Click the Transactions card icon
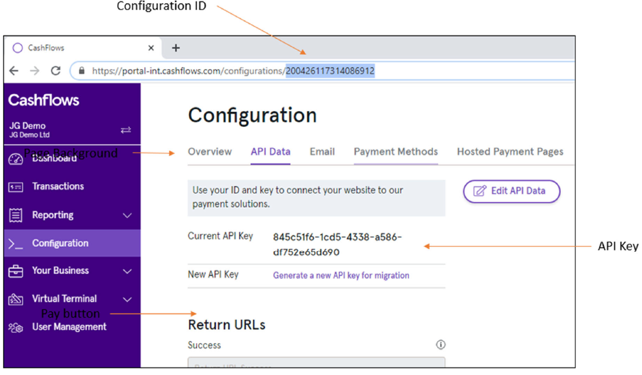 point(16,187)
